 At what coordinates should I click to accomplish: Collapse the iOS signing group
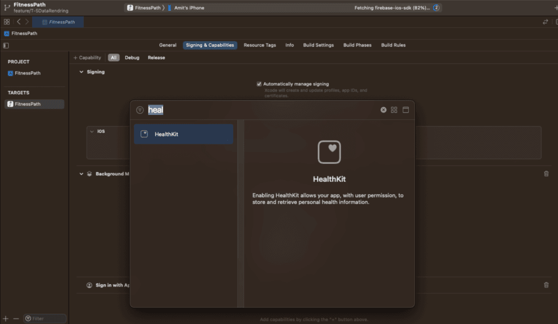92,131
